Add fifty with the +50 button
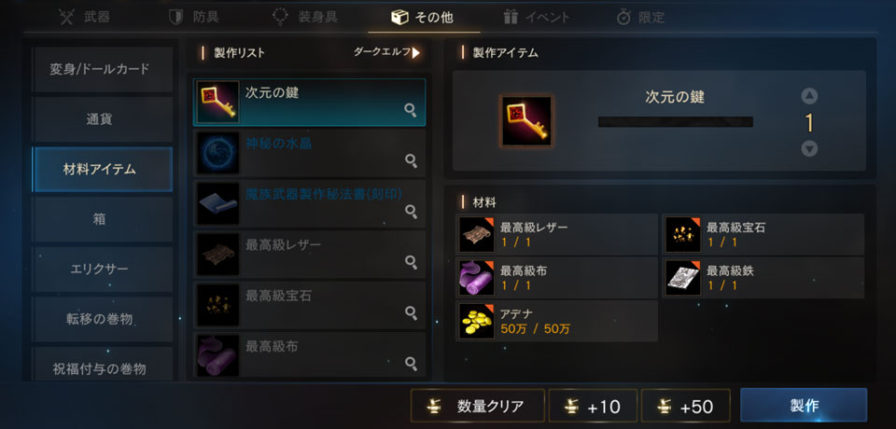The height and width of the screenshot is (429, 896). coord(686,406)
